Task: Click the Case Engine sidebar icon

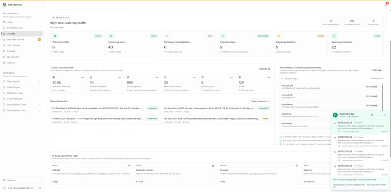Action: point(4,87)
